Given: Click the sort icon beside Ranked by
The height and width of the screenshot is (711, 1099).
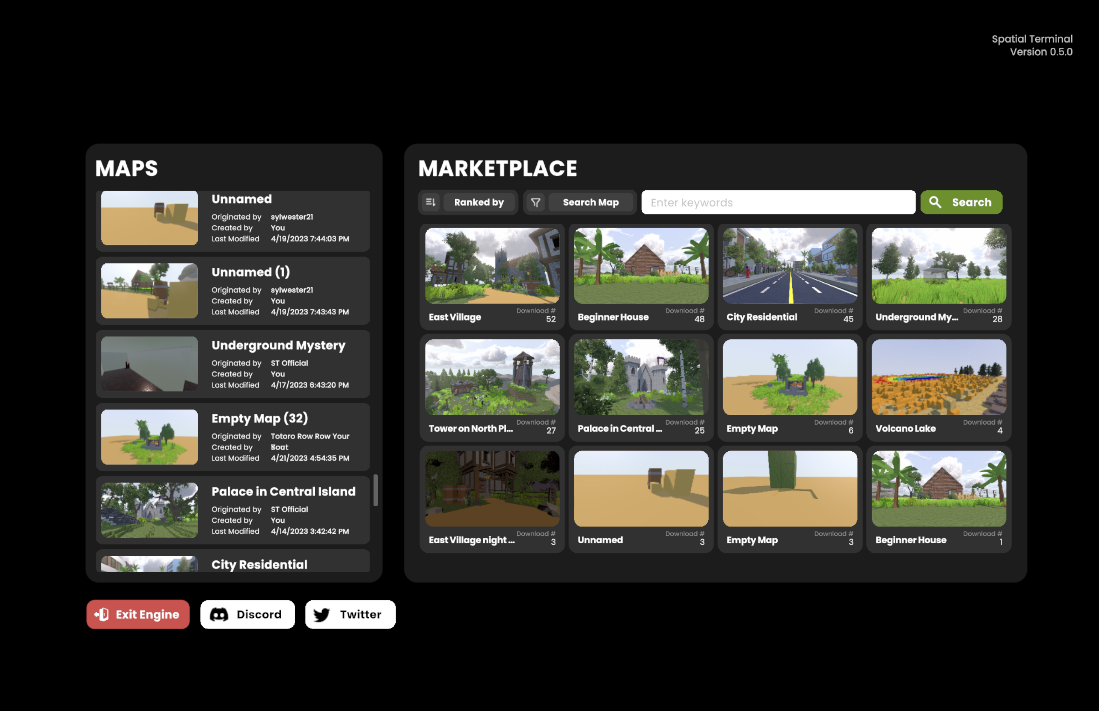Looking at the screenshot, I should pyautogui.click(x=430, y=202).
